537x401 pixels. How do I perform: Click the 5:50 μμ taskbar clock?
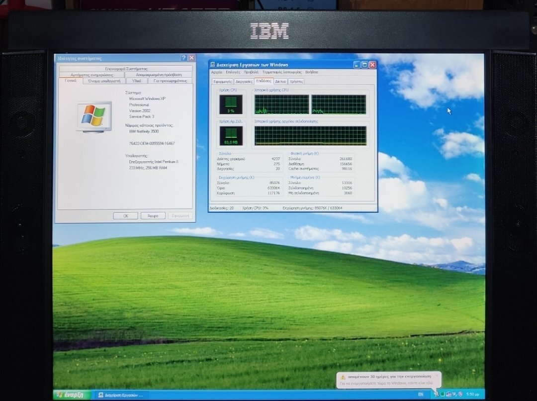473,394
